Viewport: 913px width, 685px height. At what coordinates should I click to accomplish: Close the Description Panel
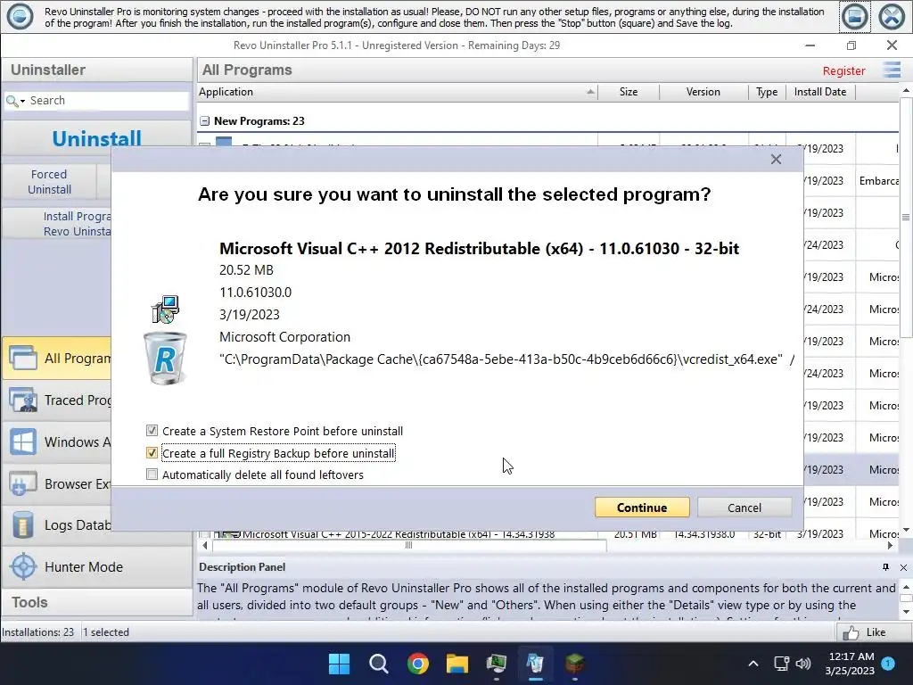pos(903,567)
